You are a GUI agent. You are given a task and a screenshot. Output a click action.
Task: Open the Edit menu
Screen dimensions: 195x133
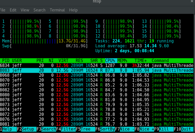click(x=13, y=10)
